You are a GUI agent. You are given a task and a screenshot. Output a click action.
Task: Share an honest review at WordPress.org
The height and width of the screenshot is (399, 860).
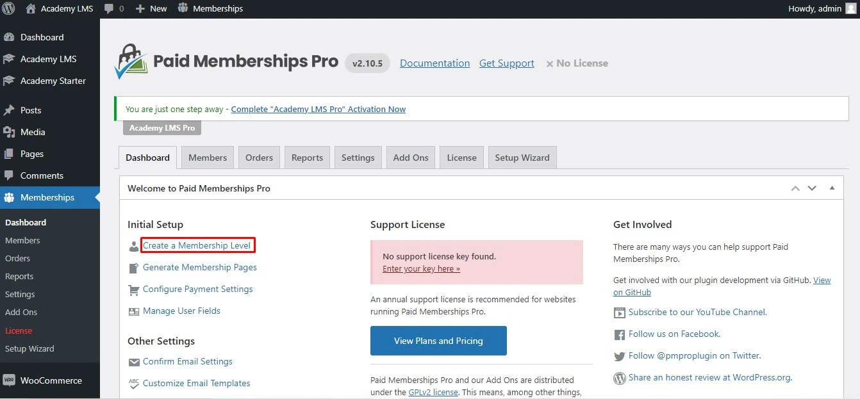pos(709,377)
